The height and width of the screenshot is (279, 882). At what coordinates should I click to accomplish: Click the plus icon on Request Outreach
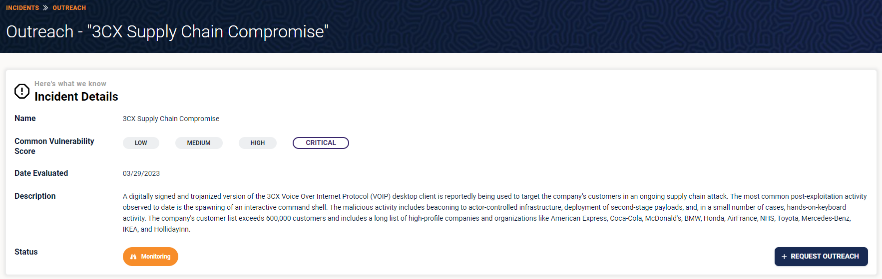[x=784, y=257]
